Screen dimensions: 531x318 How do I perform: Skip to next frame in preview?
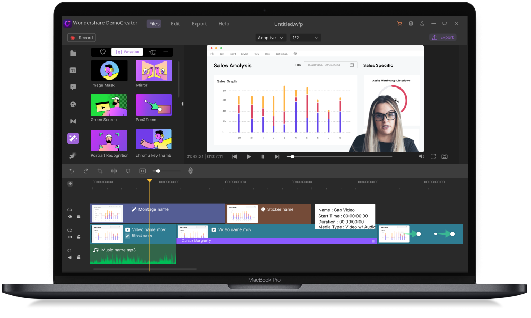click(277, 157)
